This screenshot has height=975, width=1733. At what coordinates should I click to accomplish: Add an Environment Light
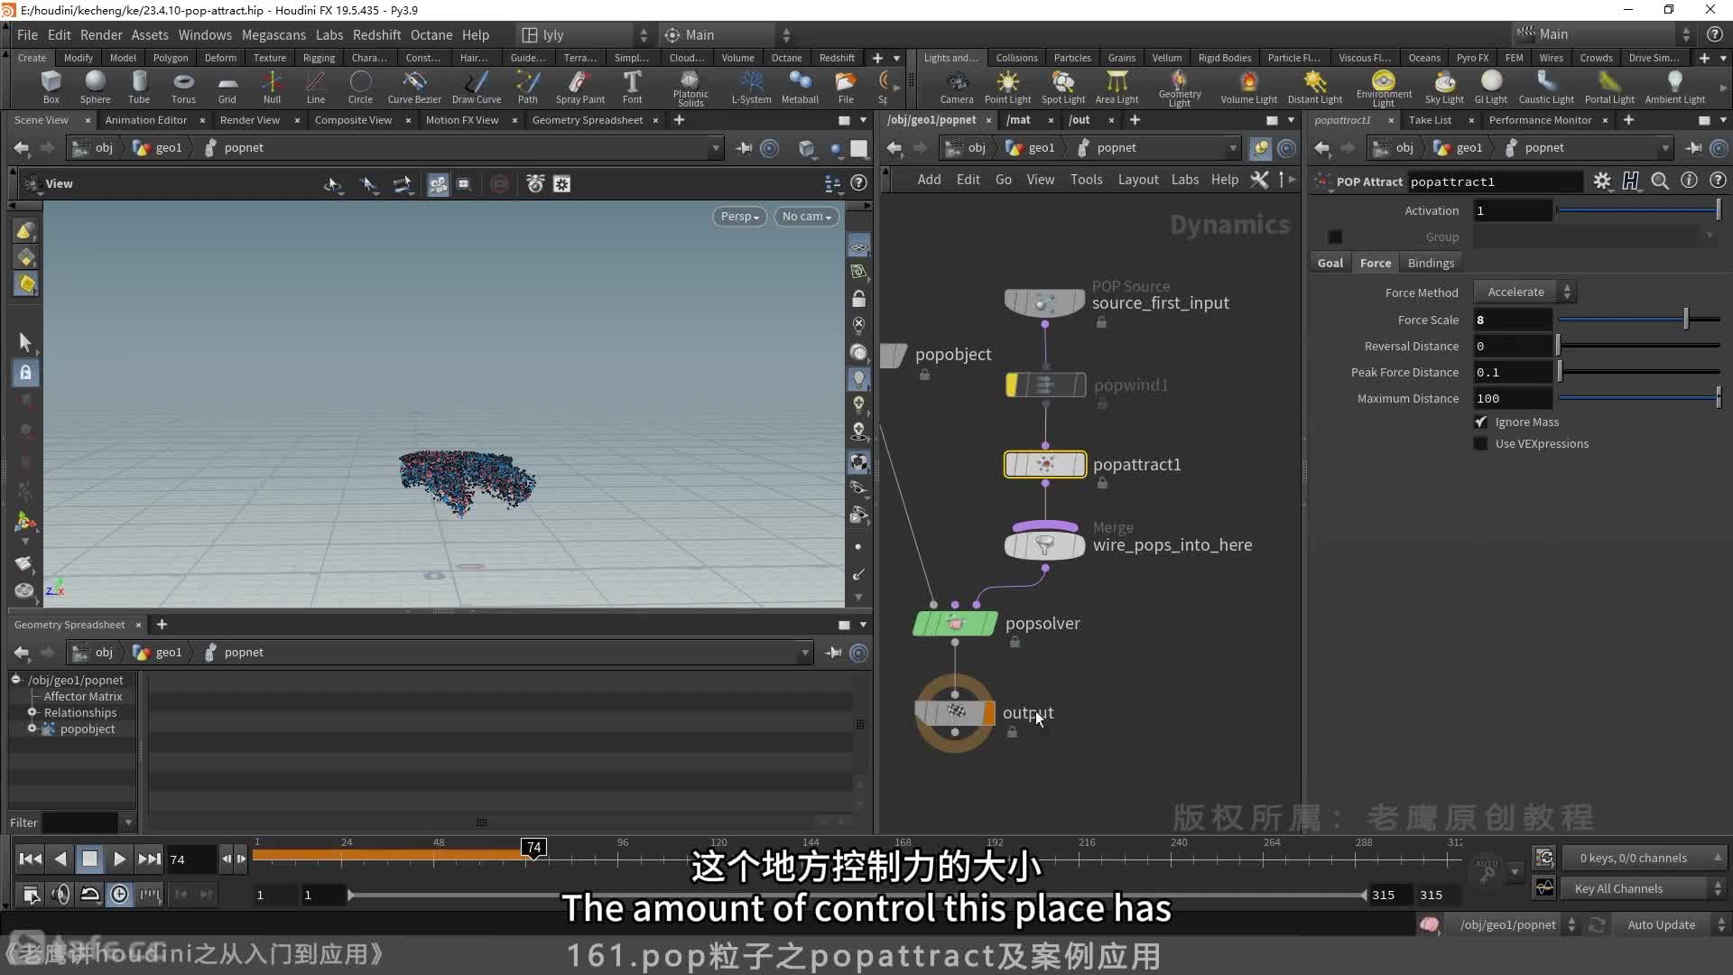tap(1384, 88)
